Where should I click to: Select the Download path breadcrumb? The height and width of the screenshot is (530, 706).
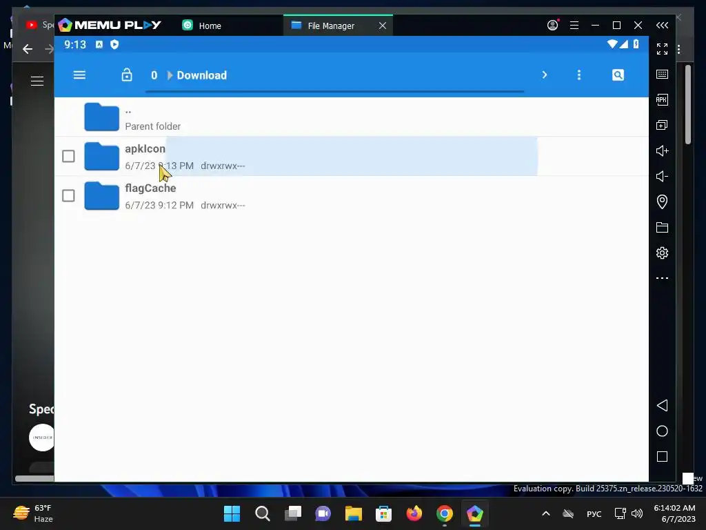(202, 75)
